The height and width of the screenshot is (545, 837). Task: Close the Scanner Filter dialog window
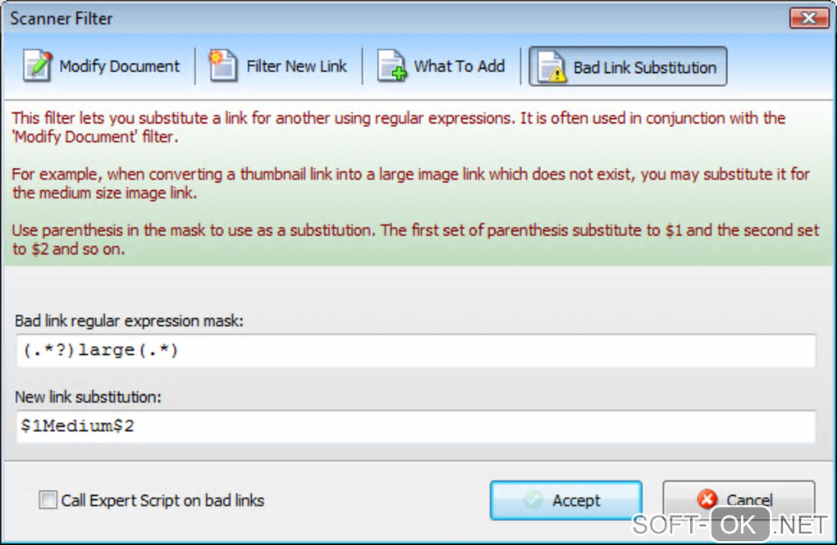[808, 17]
